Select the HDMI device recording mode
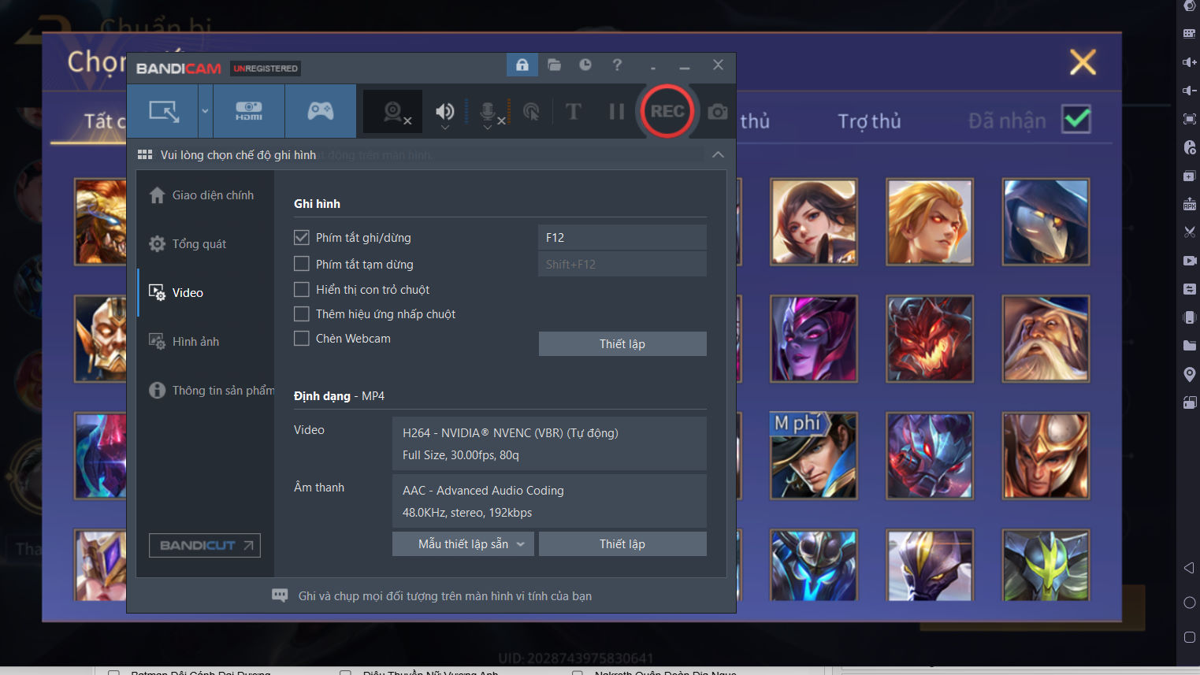The height and width of the screenshot is (675, 1200). click(248, 111)
